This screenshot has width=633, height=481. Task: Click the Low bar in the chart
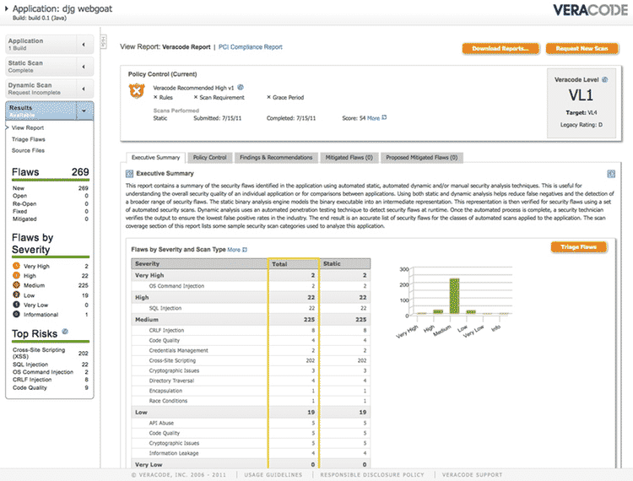pos(471,312)
